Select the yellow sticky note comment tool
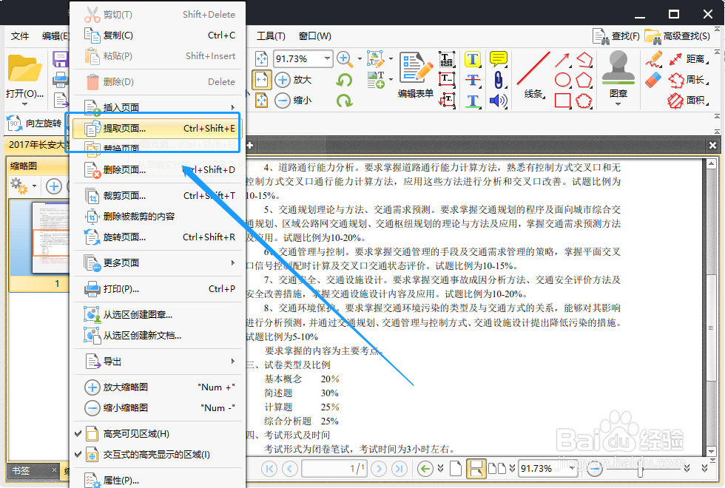725x488 pixels. click(x=498, y=58)
